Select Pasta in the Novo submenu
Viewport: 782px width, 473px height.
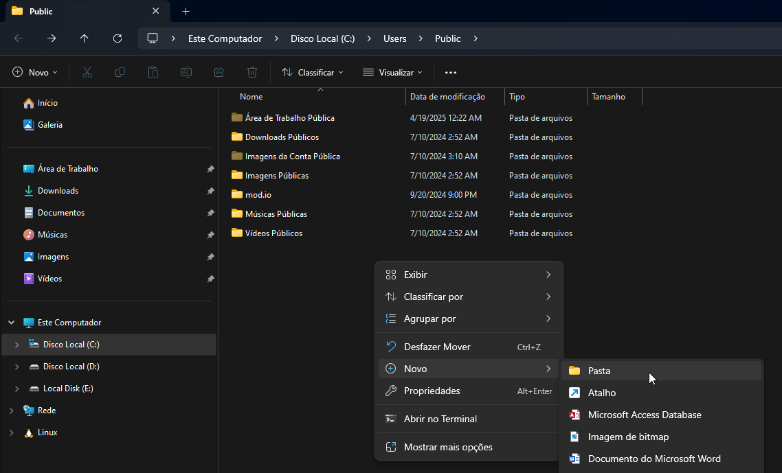coord(599,371)
